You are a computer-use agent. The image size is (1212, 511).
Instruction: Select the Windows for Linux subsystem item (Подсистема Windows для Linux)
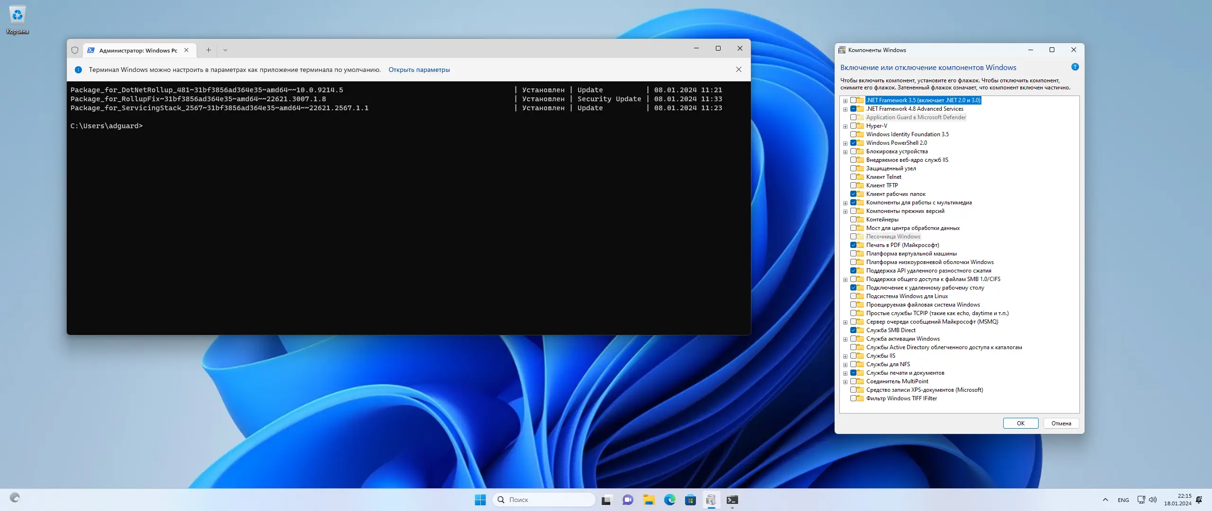point(907,296)
